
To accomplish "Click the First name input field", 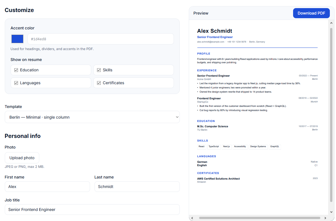I will click(47, 187).
